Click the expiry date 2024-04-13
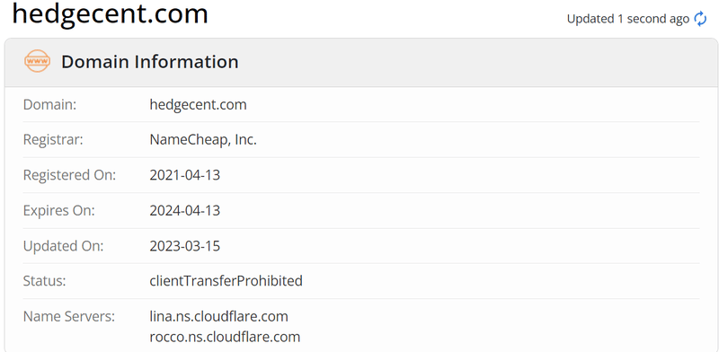The width and height of the screenshot is (719, 352). point(185,211)
